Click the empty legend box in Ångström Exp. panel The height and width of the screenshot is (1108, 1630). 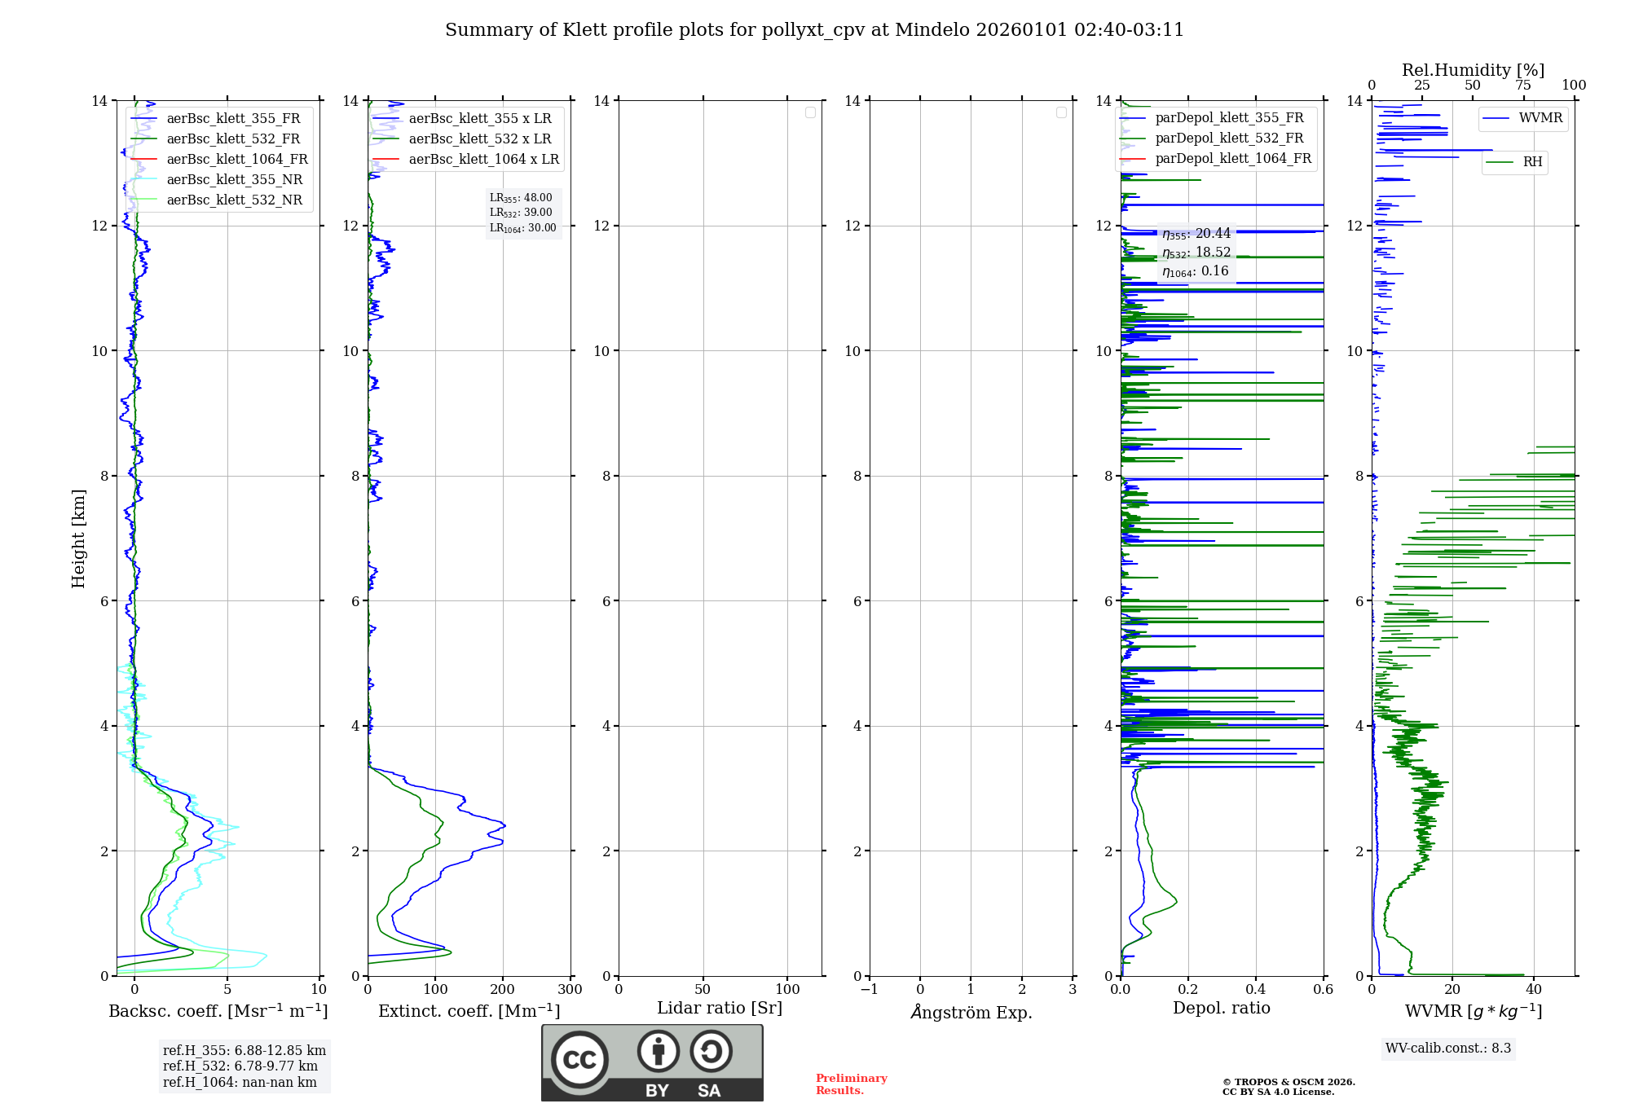click(x=1061, y=112)
